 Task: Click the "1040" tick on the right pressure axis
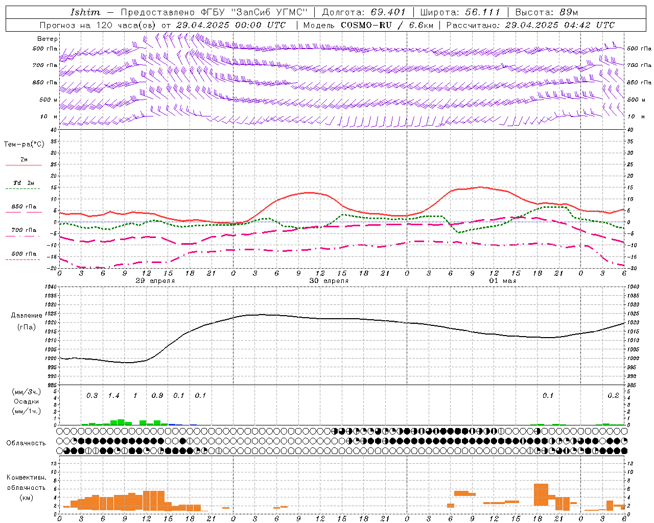click(x=633, y=287)
